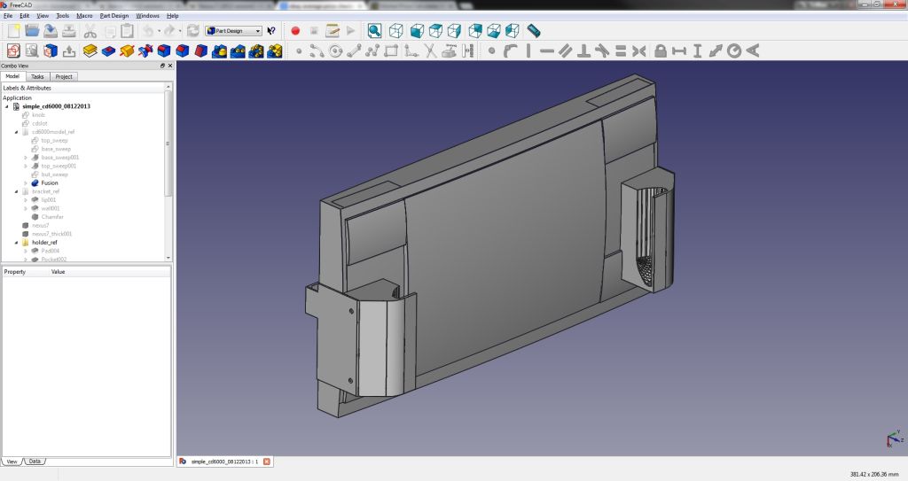Click Fit All magnifier view icon
Screen dimensions: 908x481
[x=375, y=31]
